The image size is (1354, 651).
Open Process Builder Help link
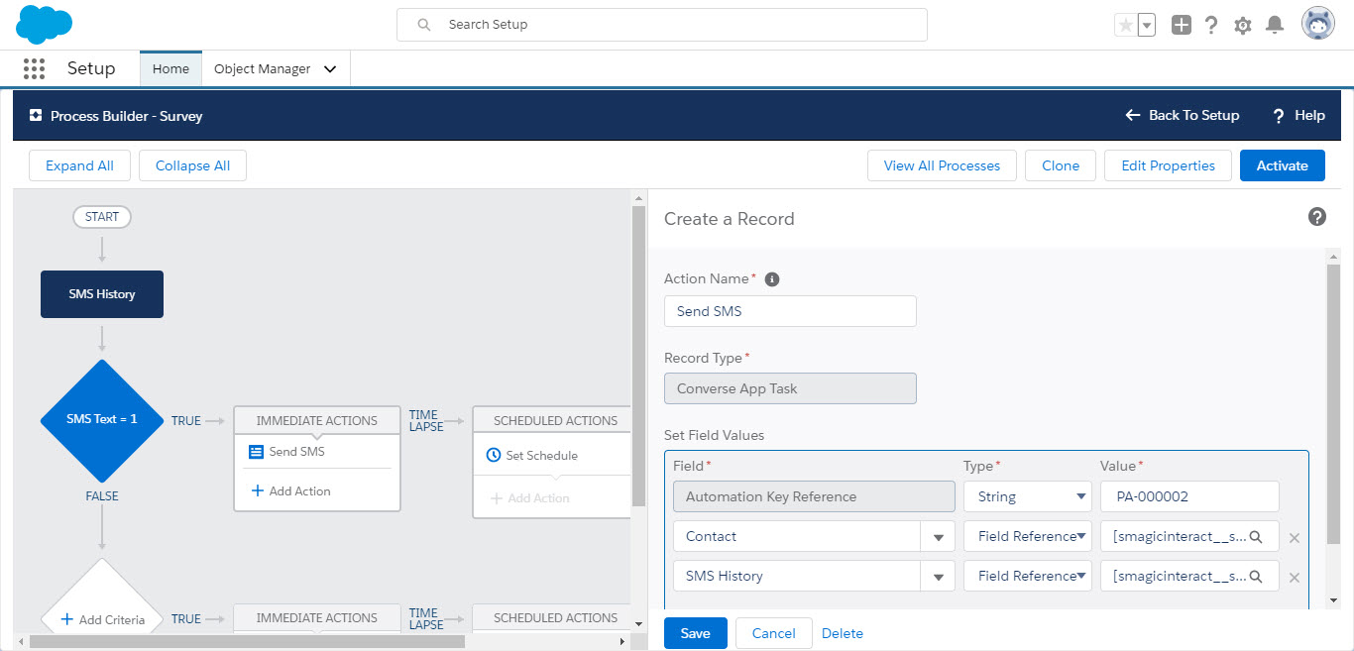pyautogui.click(x=1298, y=115)
